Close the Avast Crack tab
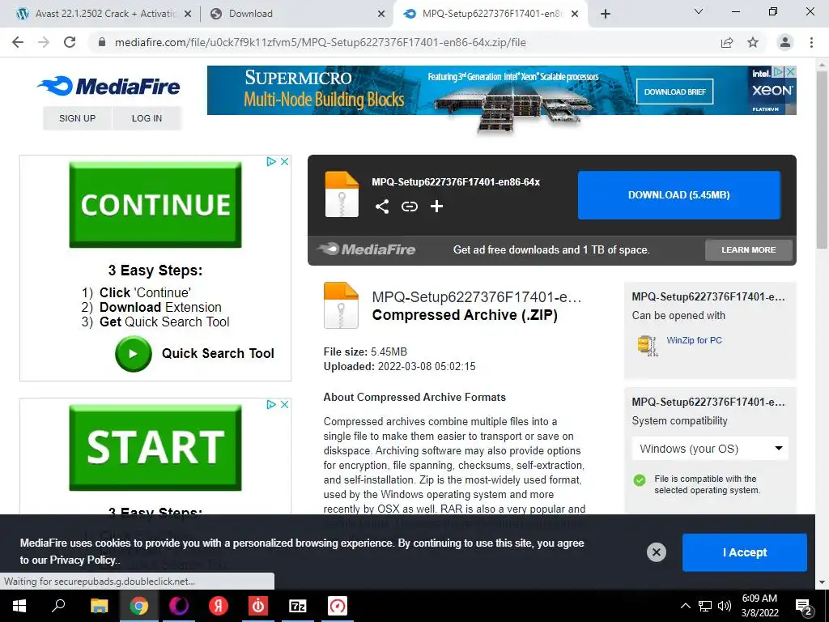This screenshot has height=622, width=829. pos(188,15)
